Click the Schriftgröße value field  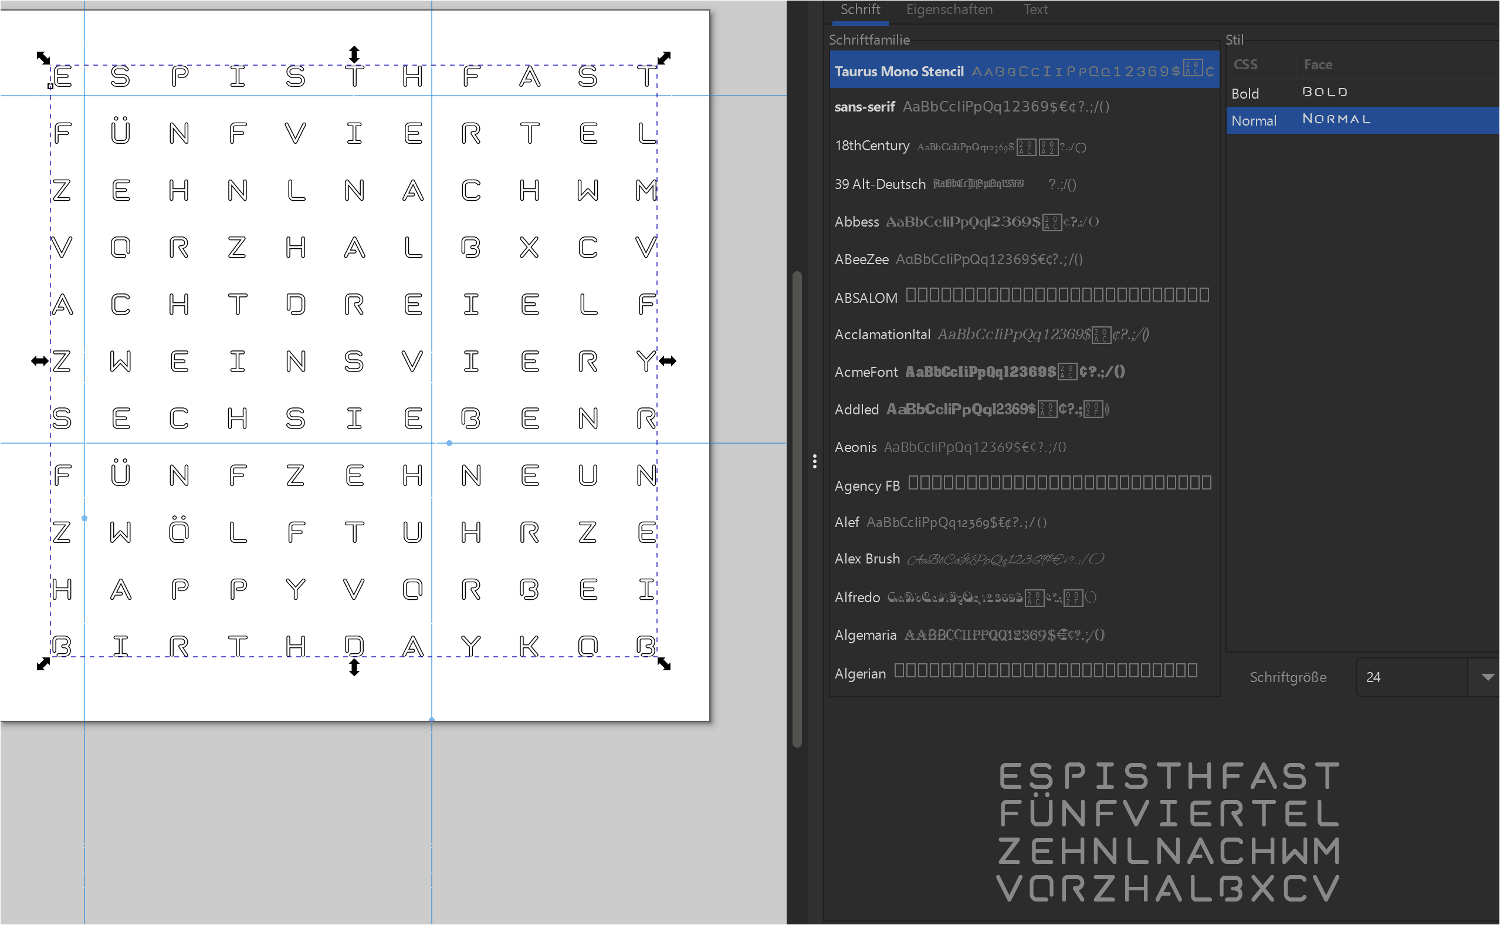(x=1411, y=677)
